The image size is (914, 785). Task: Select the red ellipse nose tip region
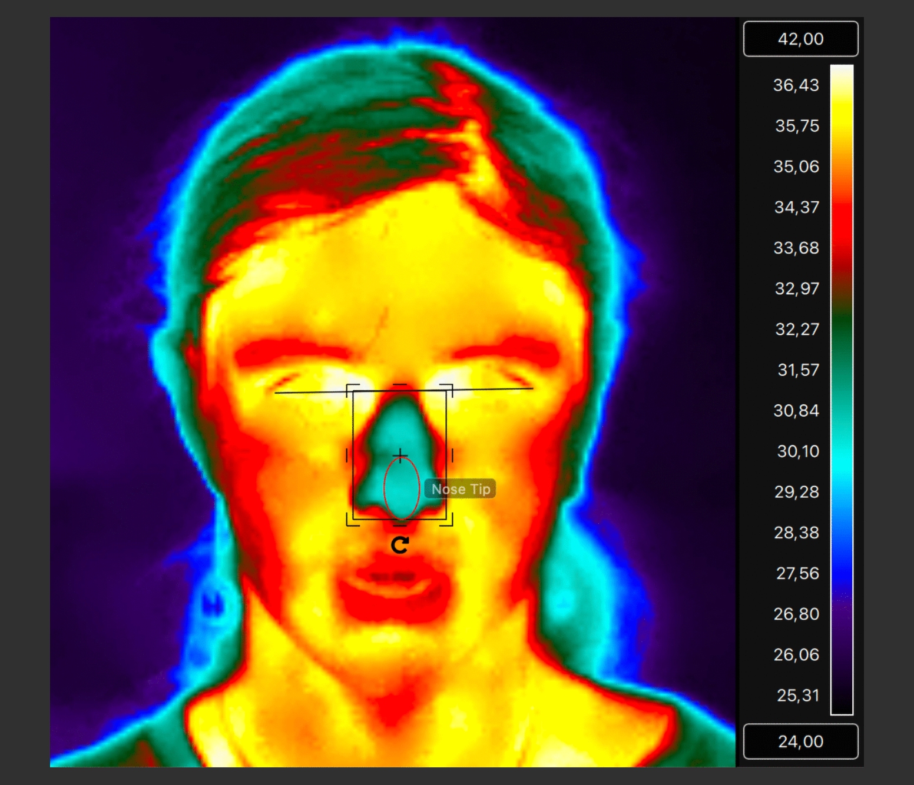pyautogui.click(x=402, y=488)
